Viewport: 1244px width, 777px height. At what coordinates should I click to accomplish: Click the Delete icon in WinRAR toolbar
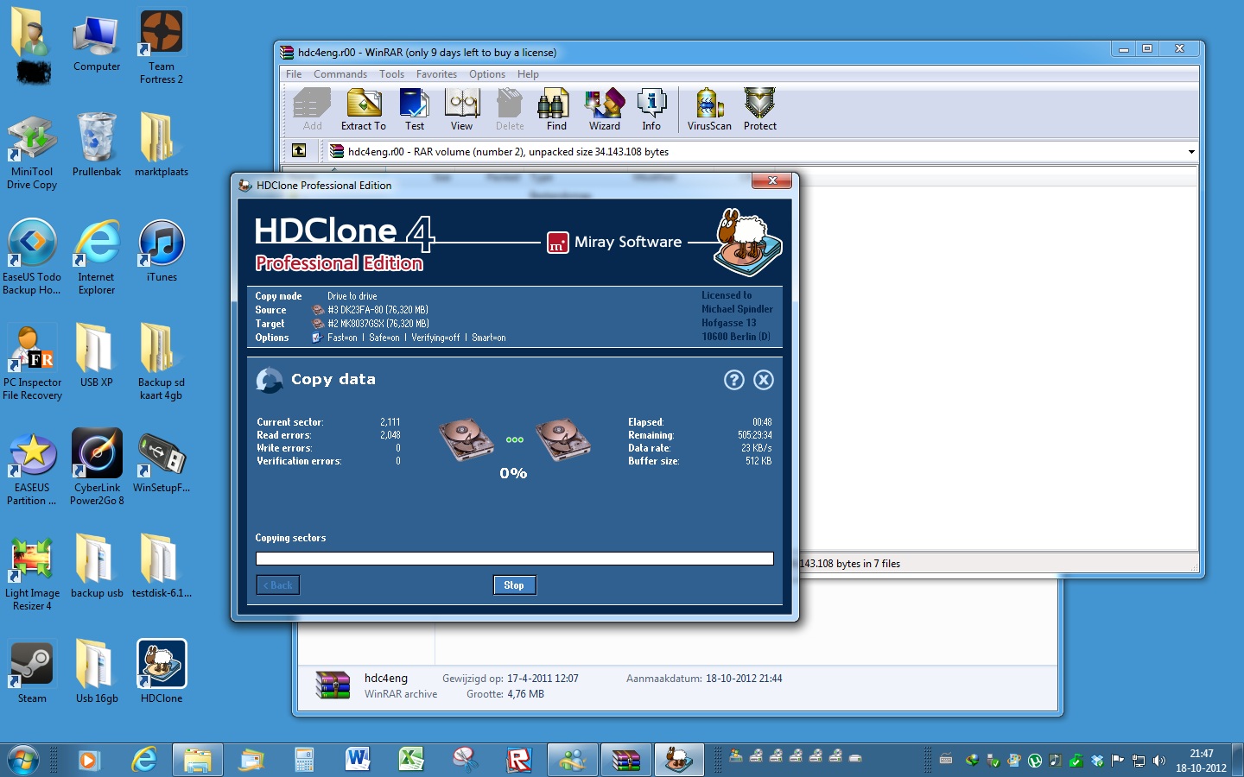510,110
